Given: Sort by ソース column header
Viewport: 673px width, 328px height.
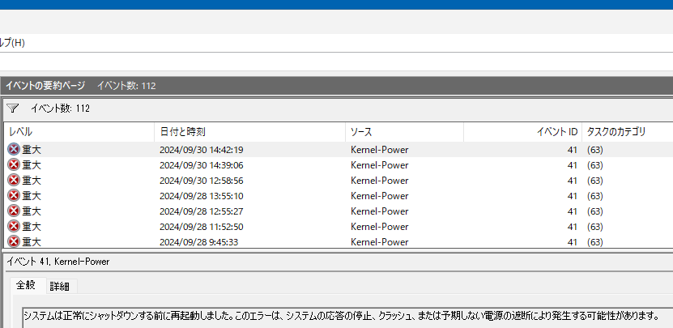Looking at the screenshot, I should (x=404, y=132).
